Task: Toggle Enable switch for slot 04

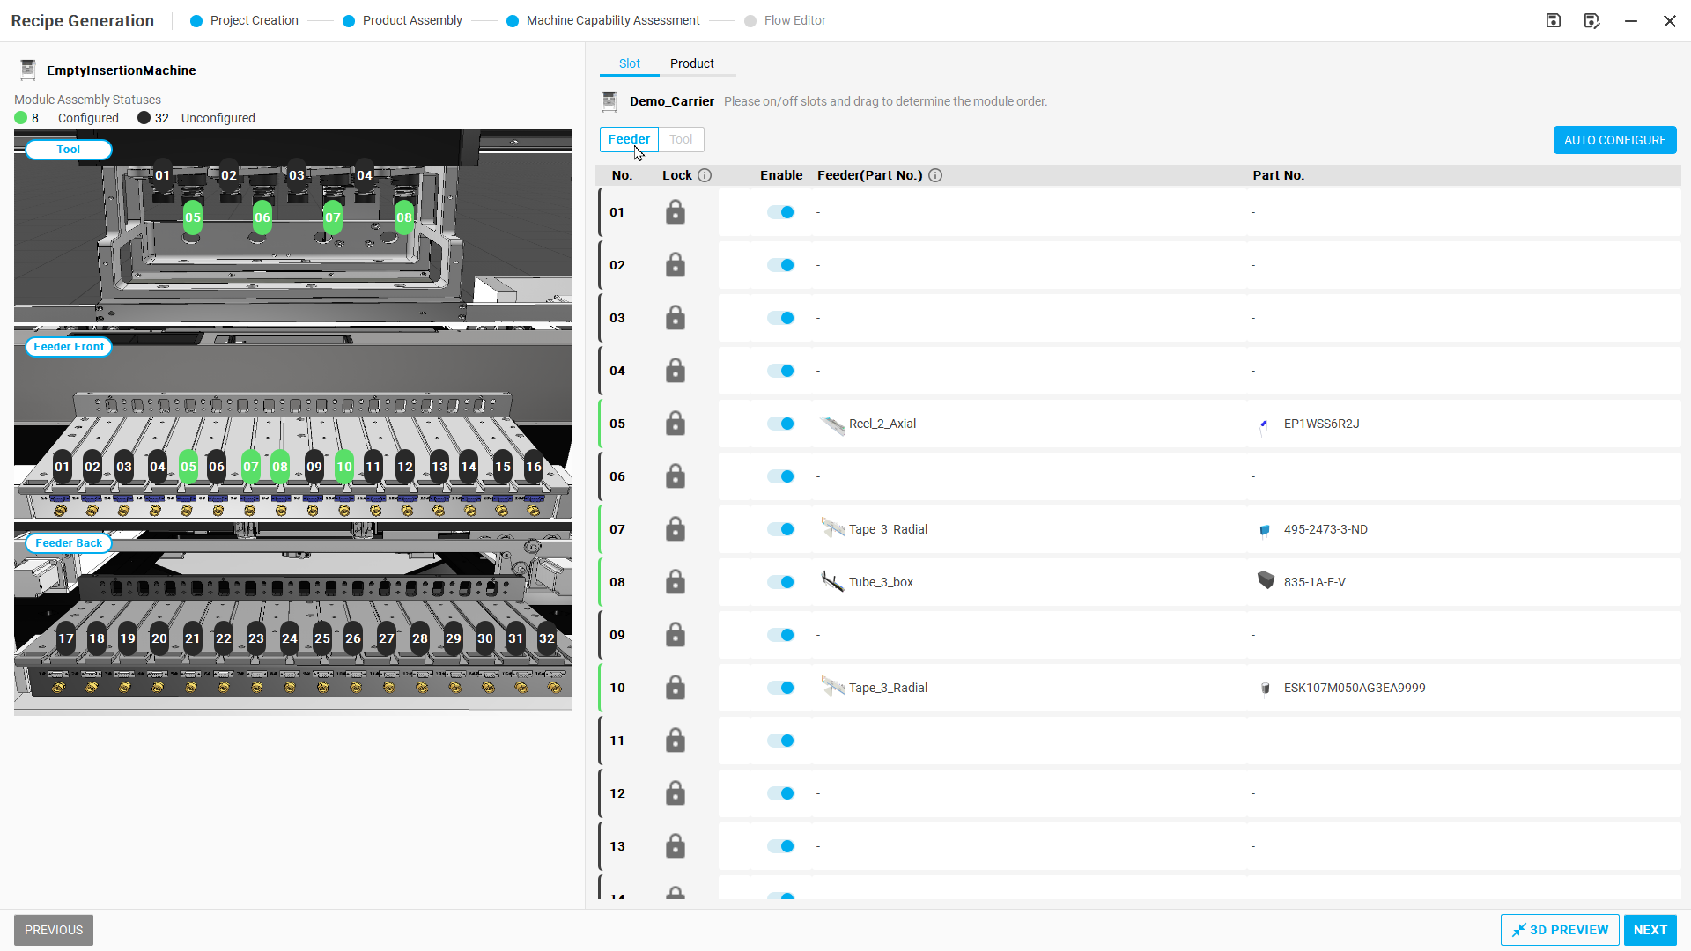Action: (x=780, y=371)
